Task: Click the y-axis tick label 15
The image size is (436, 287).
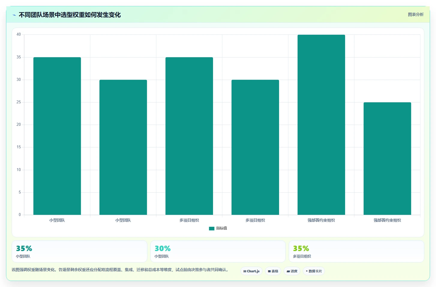Action: tap(19, 147)
